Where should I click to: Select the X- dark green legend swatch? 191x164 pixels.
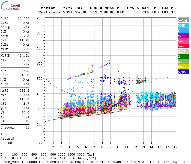[183, 57]
